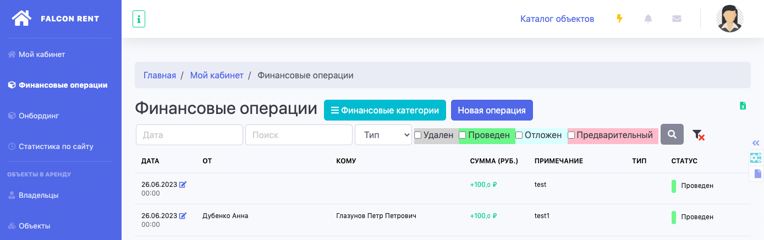Expand the side panel double chevron
Image resolution: width=764 pixels, height=240 pixels.
pyautogui.click(x=756, y=142)
